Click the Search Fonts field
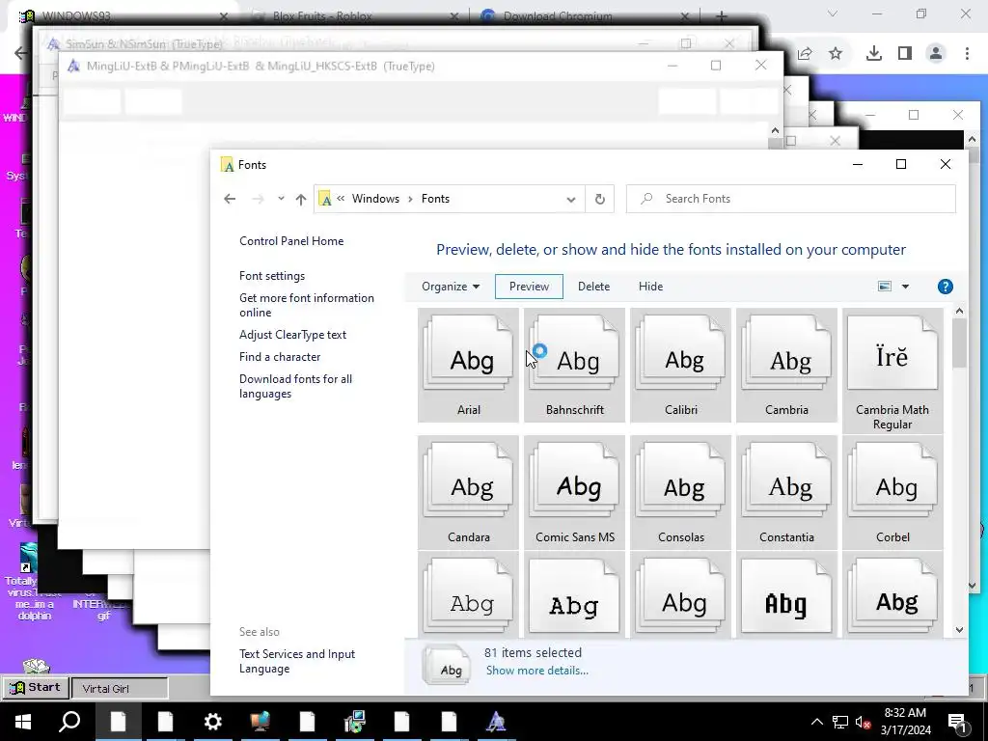 coord(790,199)
